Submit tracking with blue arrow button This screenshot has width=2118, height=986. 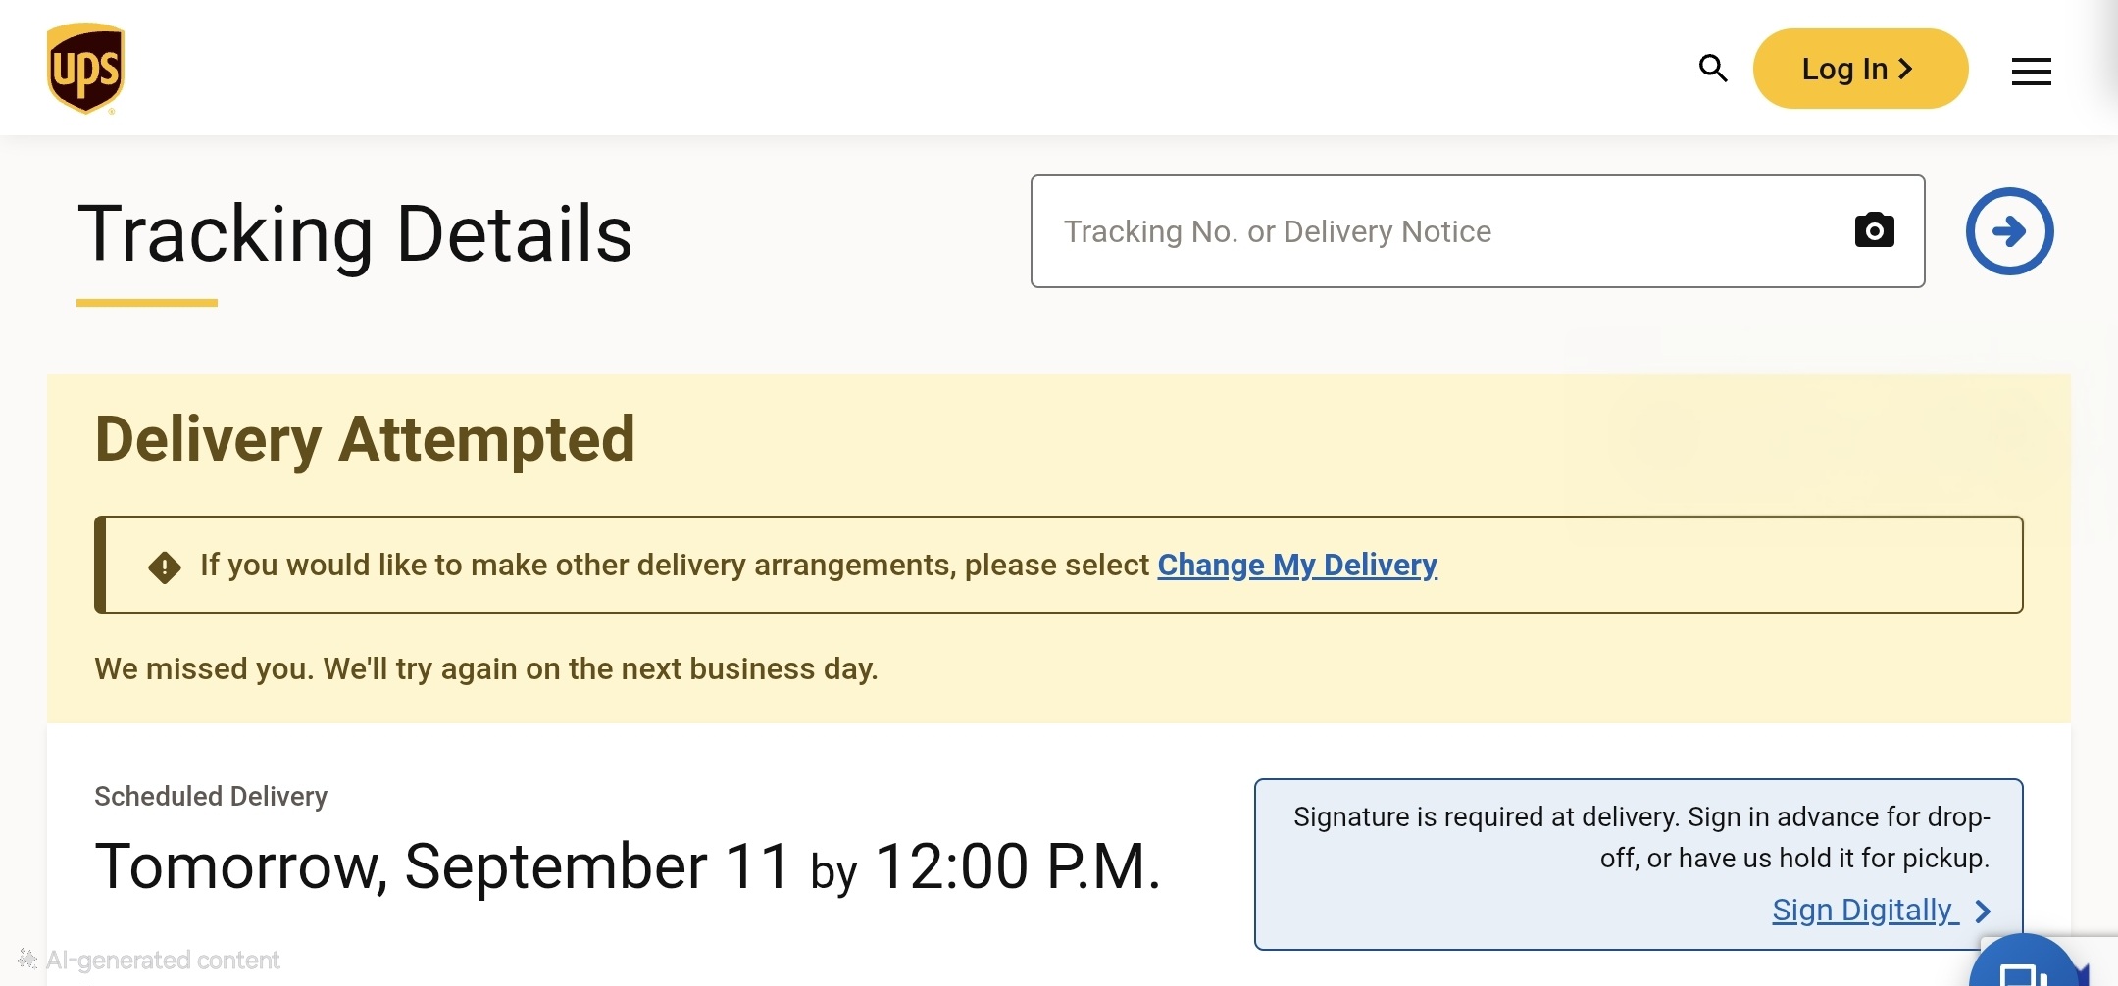tap(2009, 231)
